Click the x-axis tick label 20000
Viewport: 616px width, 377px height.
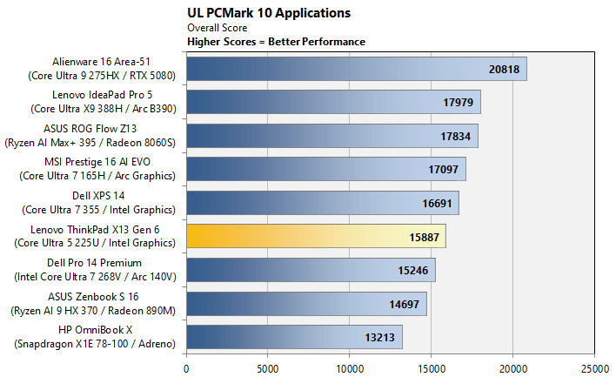[x=513, y=369]
